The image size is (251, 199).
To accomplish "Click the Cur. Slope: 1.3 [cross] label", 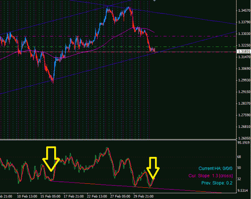I will (x=210, y=176).
